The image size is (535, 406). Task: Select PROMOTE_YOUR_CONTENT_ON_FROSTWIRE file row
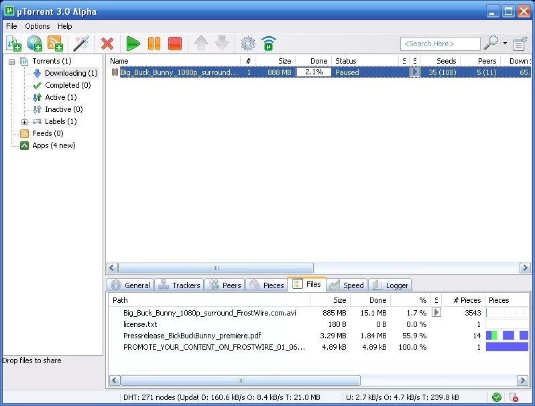click(319, 347)
